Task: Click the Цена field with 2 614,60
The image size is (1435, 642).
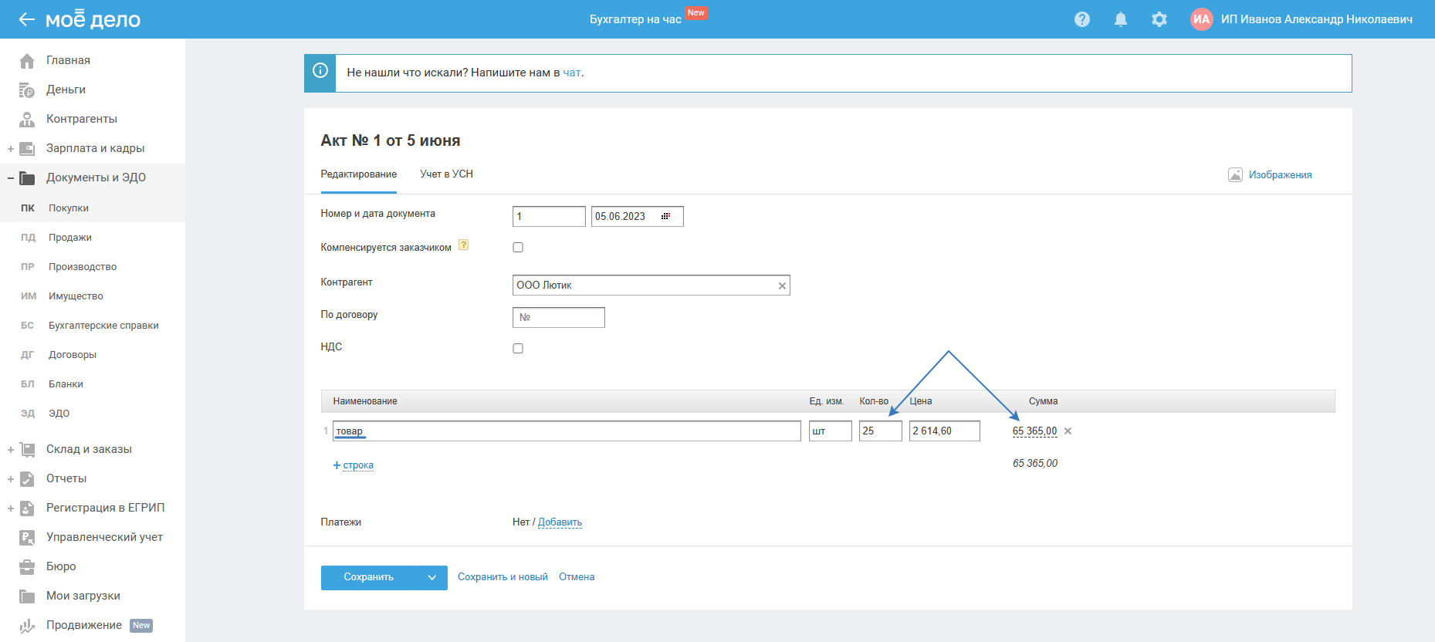Action: click(x=945, y=431)
